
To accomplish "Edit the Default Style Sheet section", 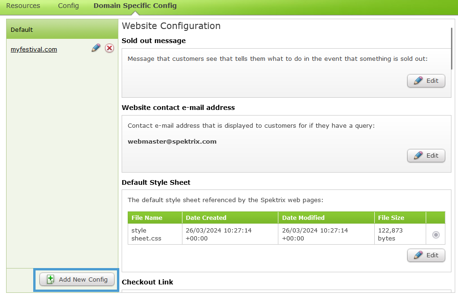I will click(x=426, y=255).
